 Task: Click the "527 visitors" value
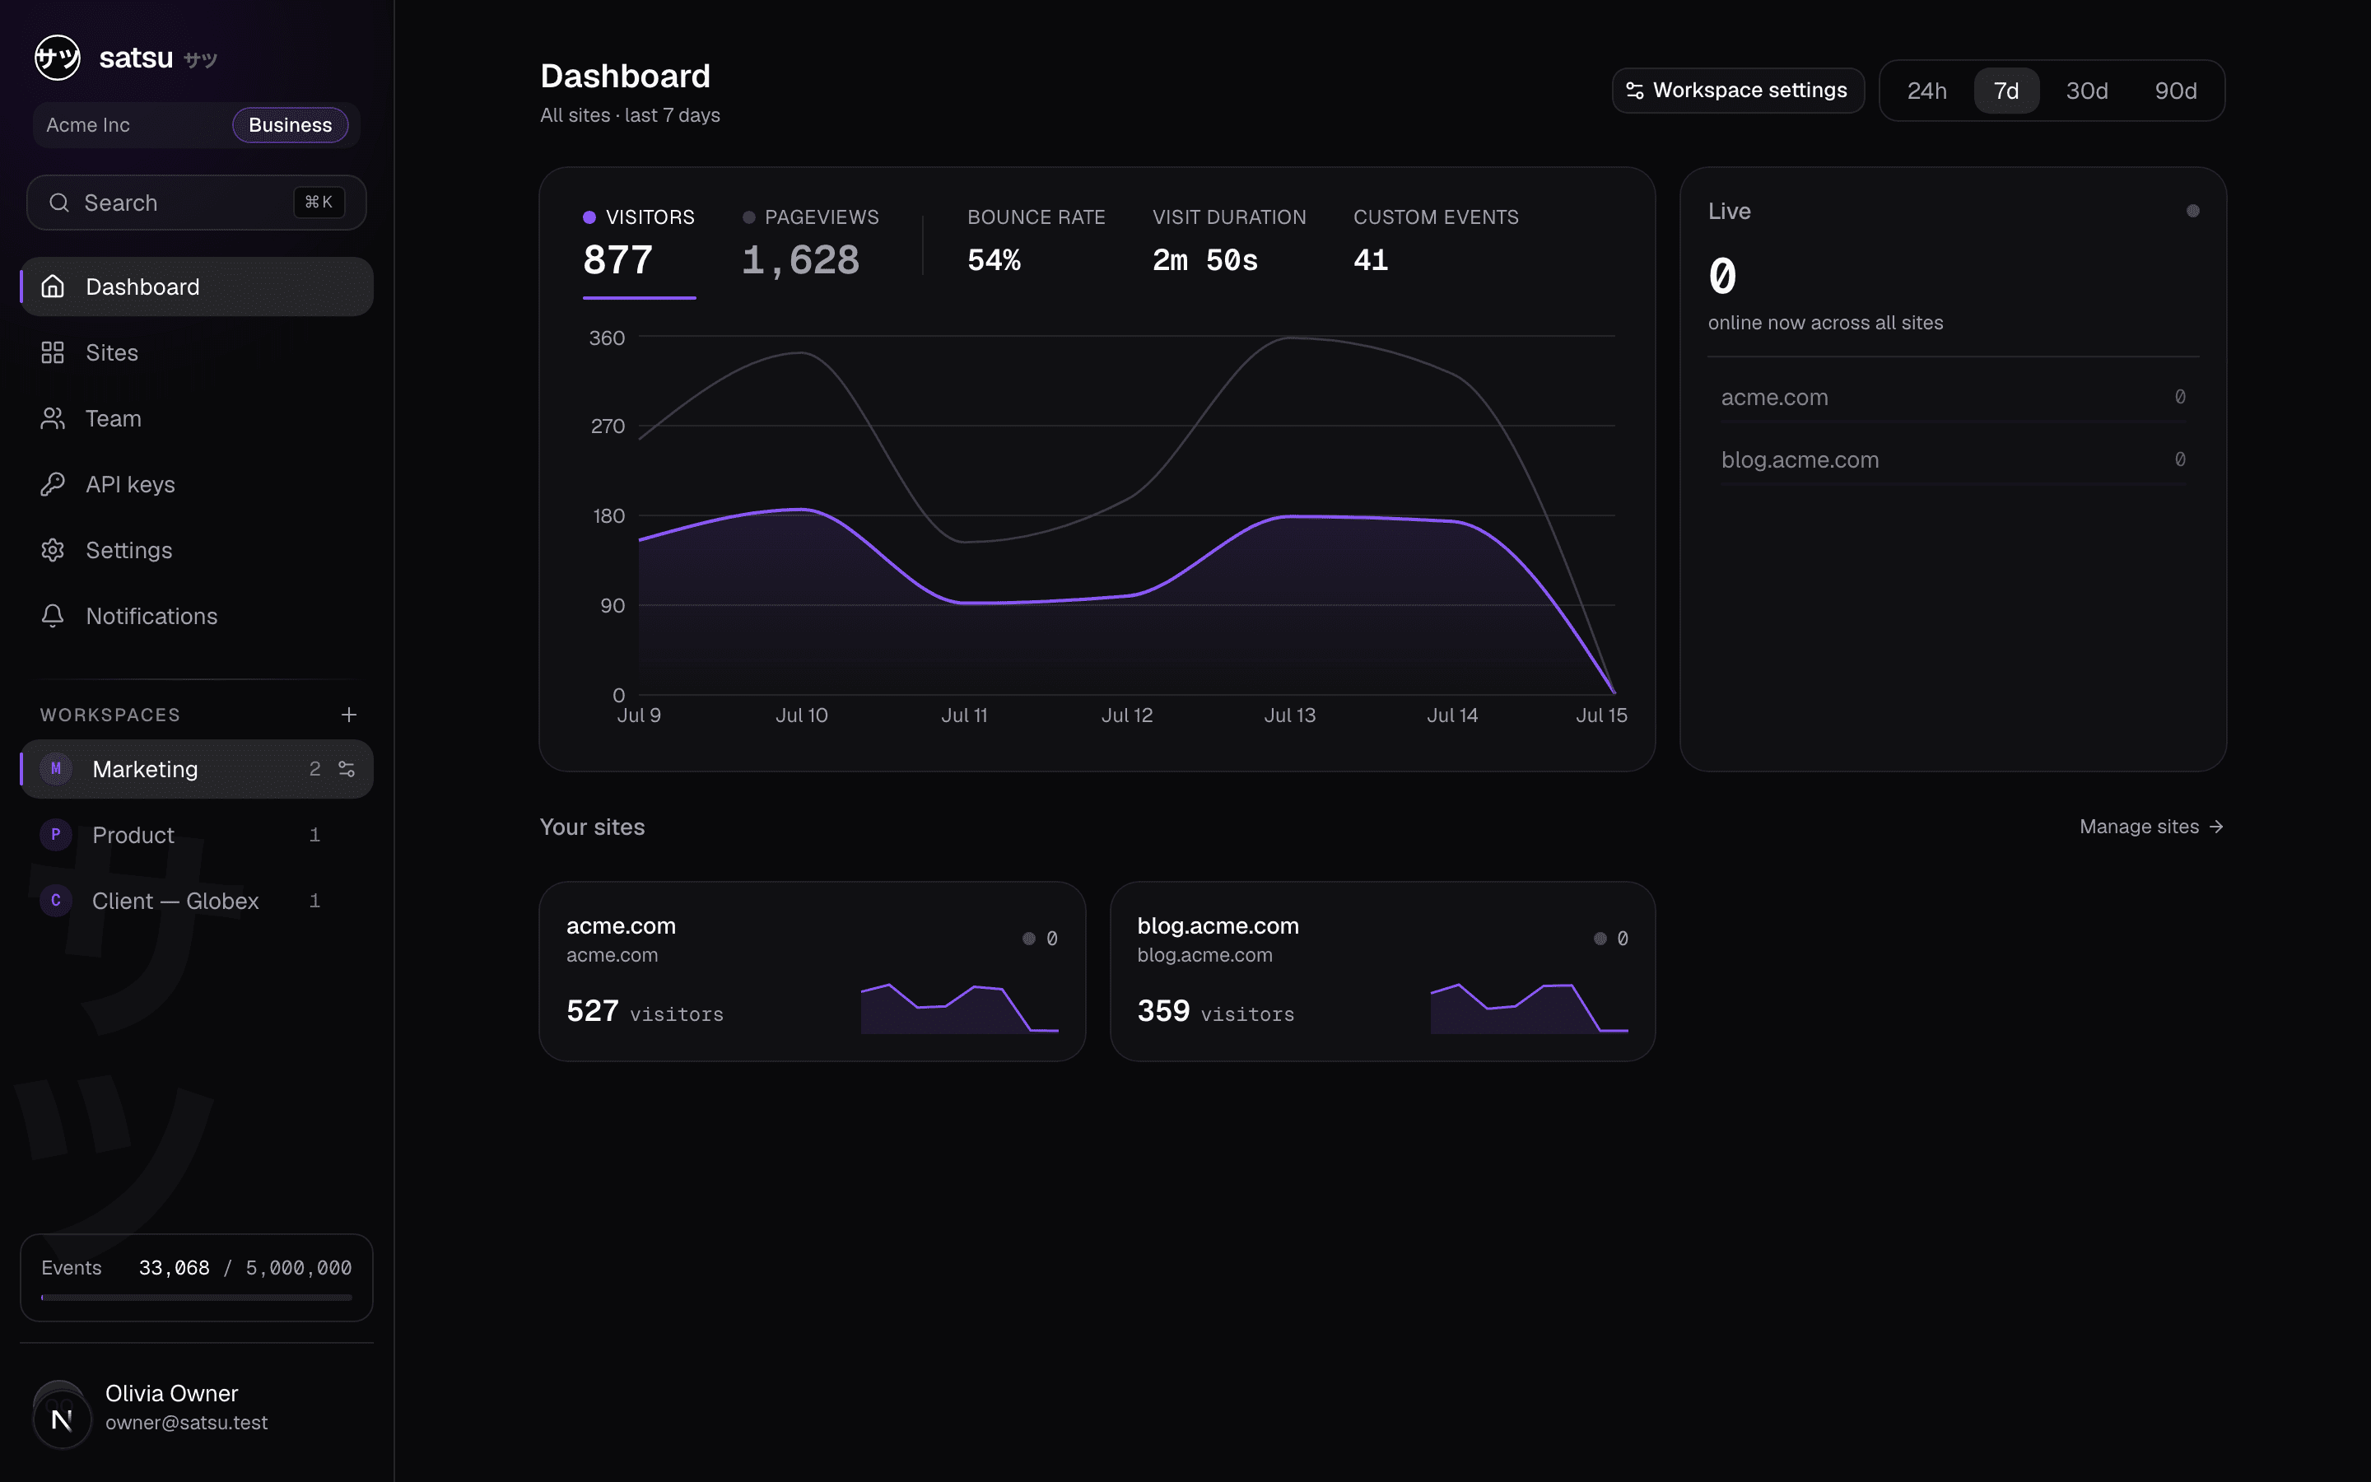tap(645, 1012)
